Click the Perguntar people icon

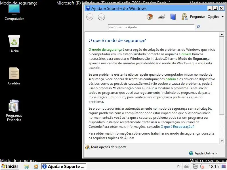pos(184,17)
